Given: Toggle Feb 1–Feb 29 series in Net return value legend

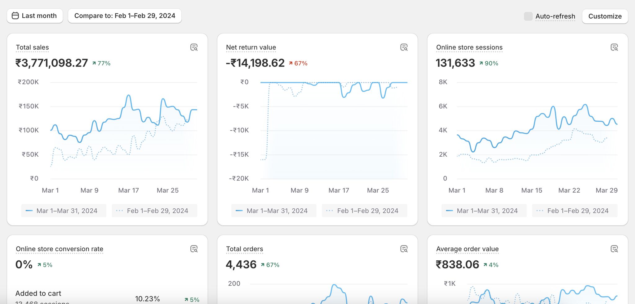Looking at the screenshot, I should (x=364, y=211).
